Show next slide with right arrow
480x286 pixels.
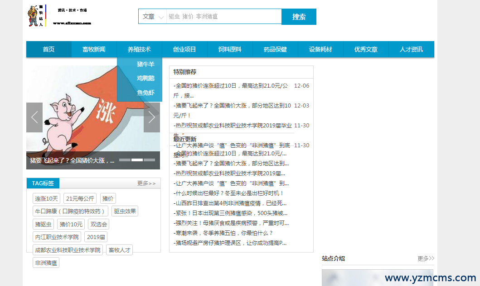pos(151,117)
